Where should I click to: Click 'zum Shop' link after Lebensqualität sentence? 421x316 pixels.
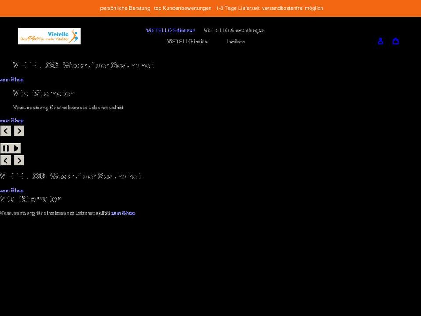pyautogui.click(x=123, y=213)
